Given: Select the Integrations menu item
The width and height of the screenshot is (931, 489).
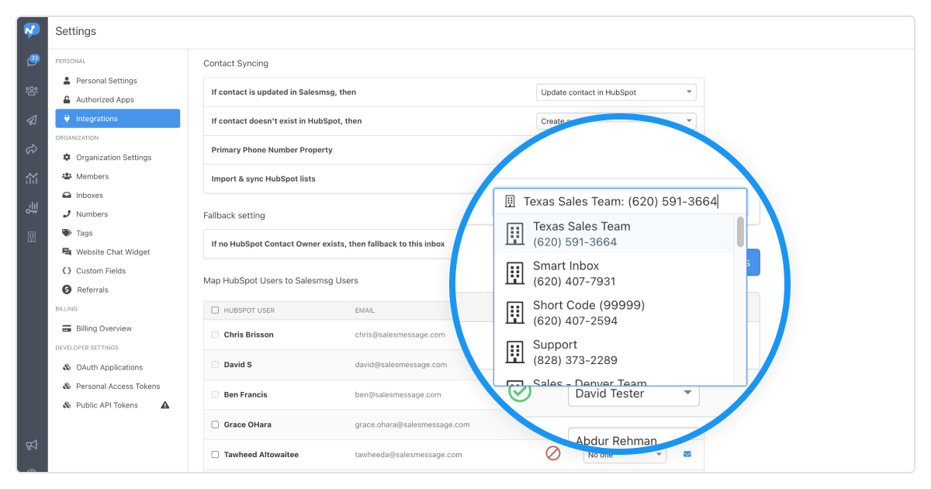Looking at the screenshot, I should (118, 119).
